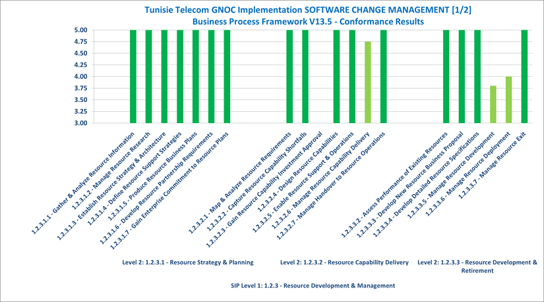544x302 pixels.
Task: Click 'Level 2: 1.2.3.3 - Resource Development & Retirement' caption
Action: pyautogui.click(x=477, y=266)
